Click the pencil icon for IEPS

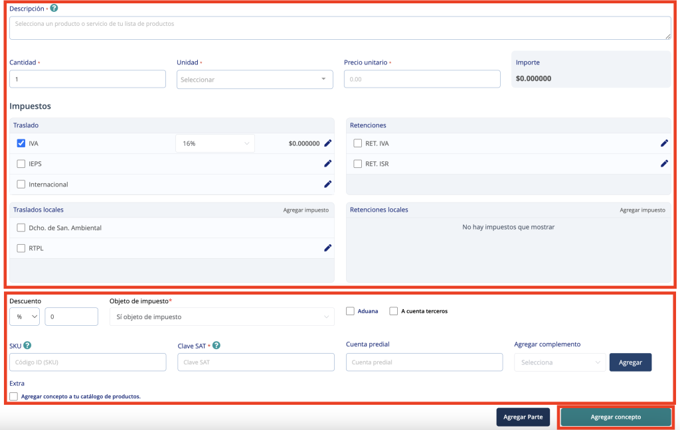click(327, 164)
